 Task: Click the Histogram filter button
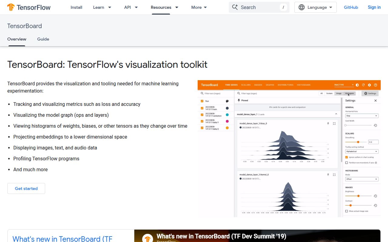pyautogui.click(x=349, y=93)
